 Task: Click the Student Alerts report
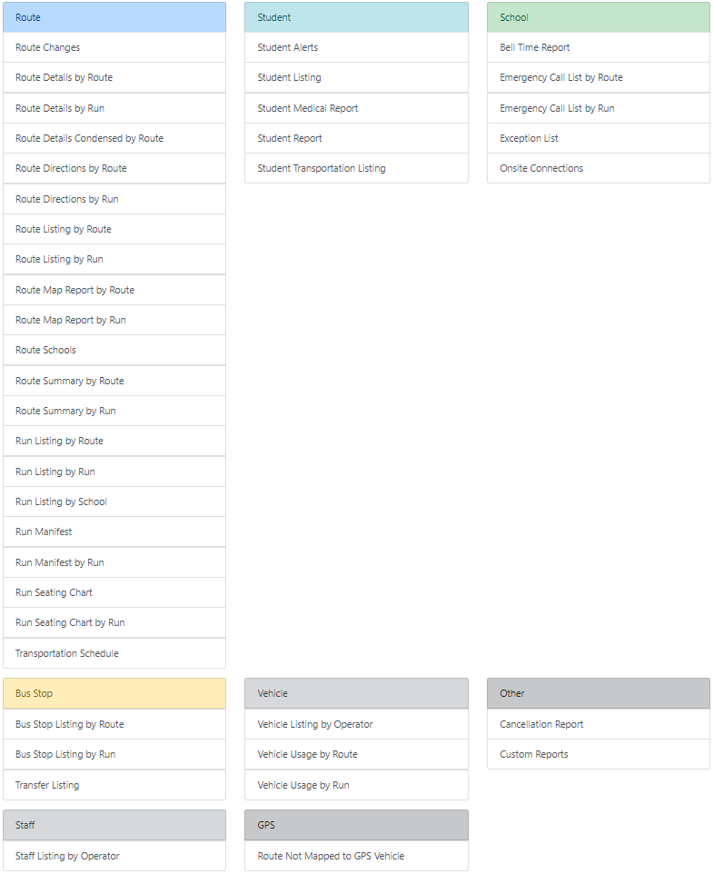287,47
